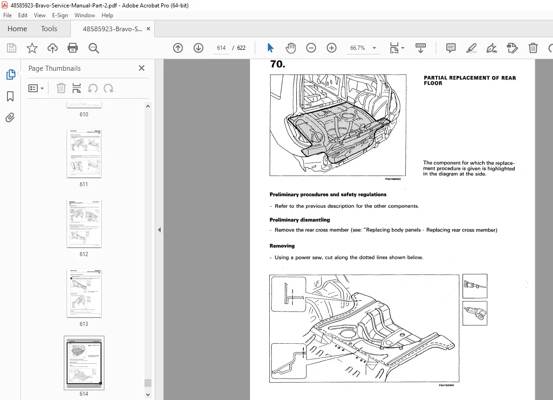Viewport: 553px width, 400px height.
Task: Open the Bookmarks side panel
Action: [10, 96]
